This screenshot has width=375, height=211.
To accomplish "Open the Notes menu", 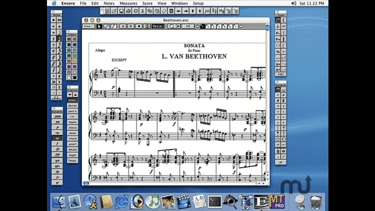I will 109,3.
